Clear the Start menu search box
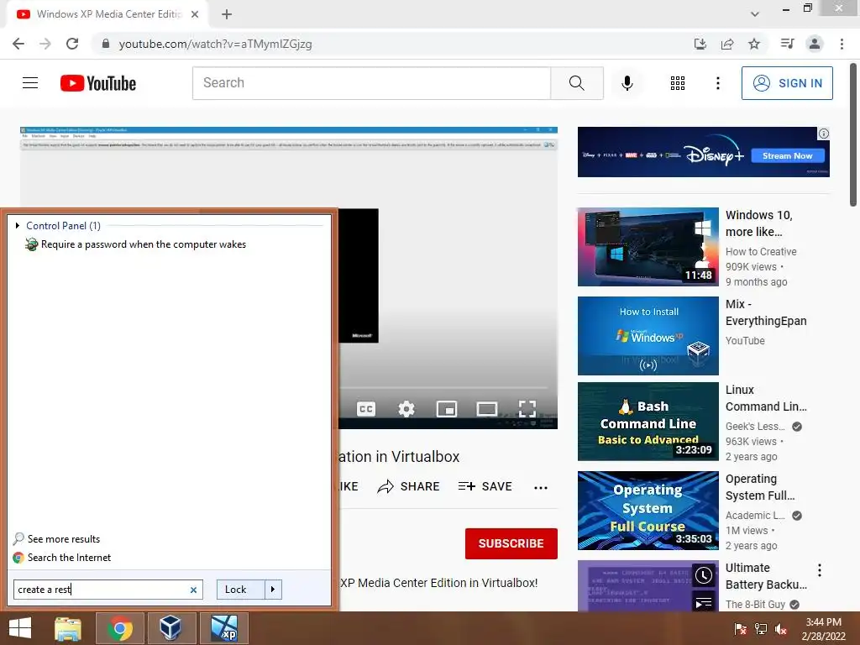860x645 pixels. [193, 590]
